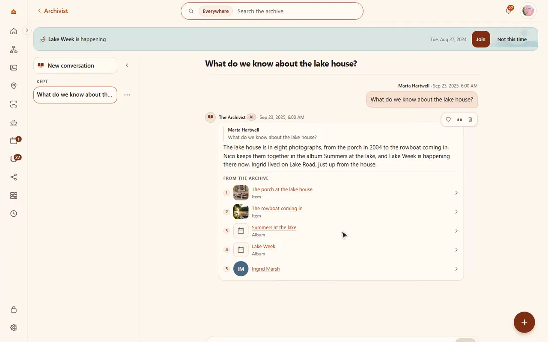Start a New conversation
This screenshot has height=342, width=548.
tap(75, 65)
